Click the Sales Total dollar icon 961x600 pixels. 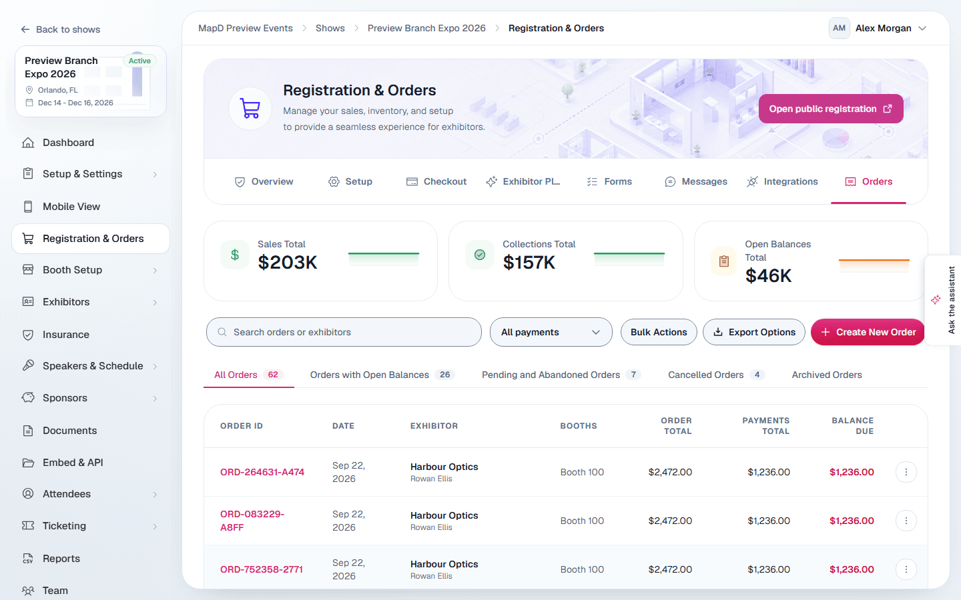(x=235, y=255)
